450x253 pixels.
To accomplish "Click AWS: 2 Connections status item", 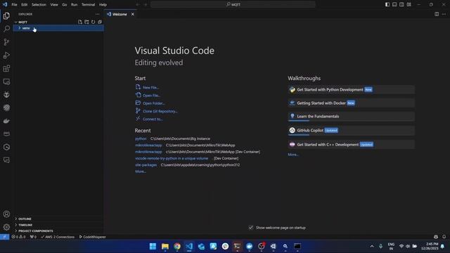I will tap(58, 237).
